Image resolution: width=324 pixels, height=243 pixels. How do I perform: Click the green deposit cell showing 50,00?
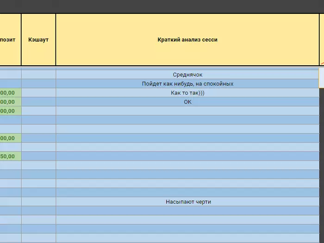point(10,156)
